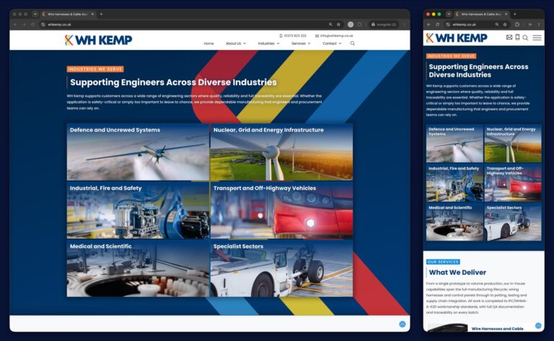
Task: Tap the phone icon in mobile window header
Action: (x=517, y=37)
